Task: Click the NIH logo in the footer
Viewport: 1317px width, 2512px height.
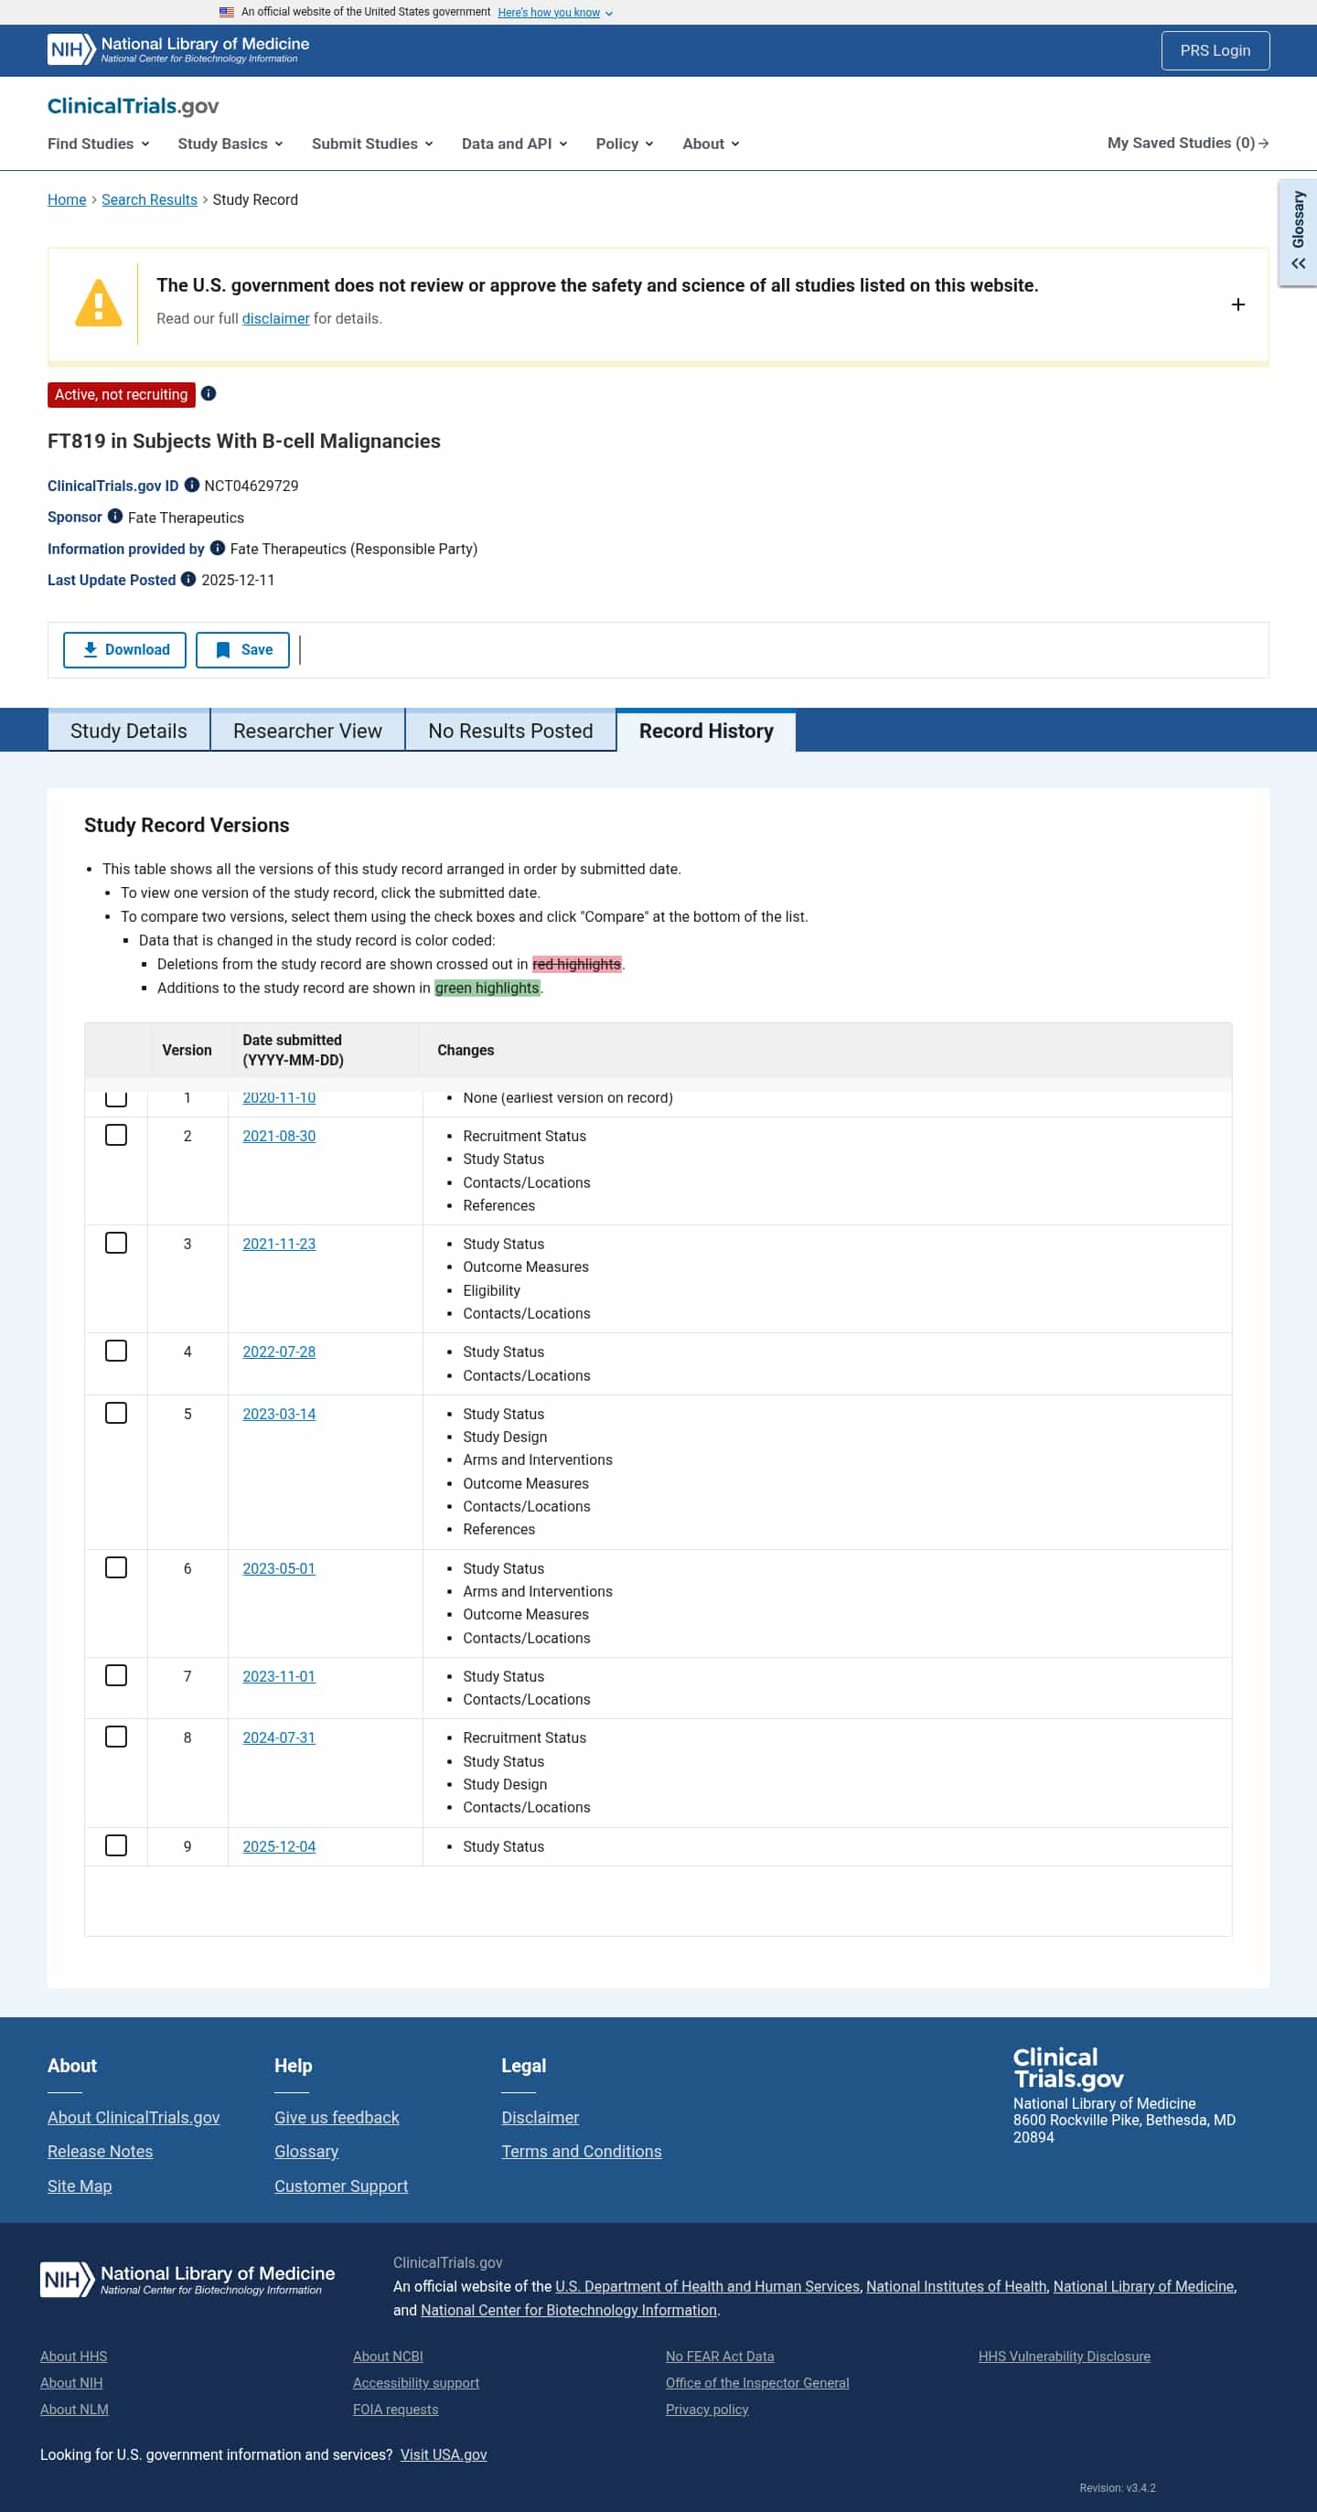Action: (x=187, y=2279)
